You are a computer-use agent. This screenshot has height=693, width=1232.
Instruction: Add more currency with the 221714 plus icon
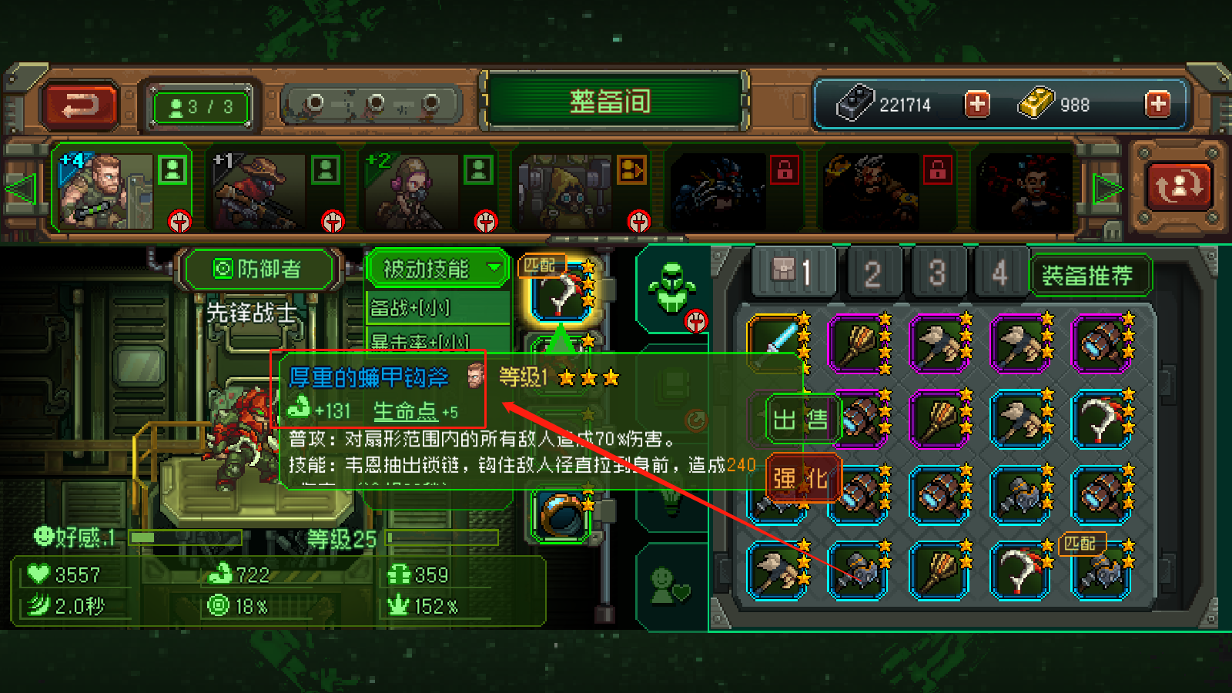click(977, 104)
